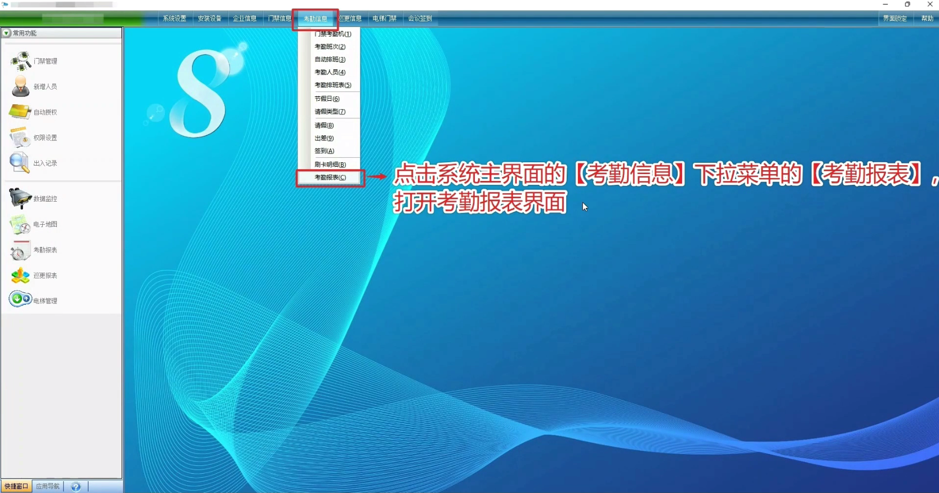This screenshot has width=939, height=493.
Task: Switch to the 快捷窗口 tab
Action: point(16,486)
